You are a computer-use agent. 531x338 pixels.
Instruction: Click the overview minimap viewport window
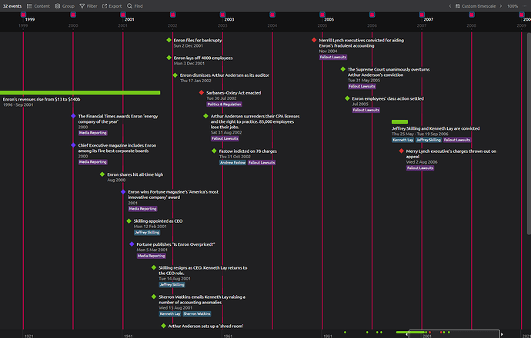pos(454,333)
